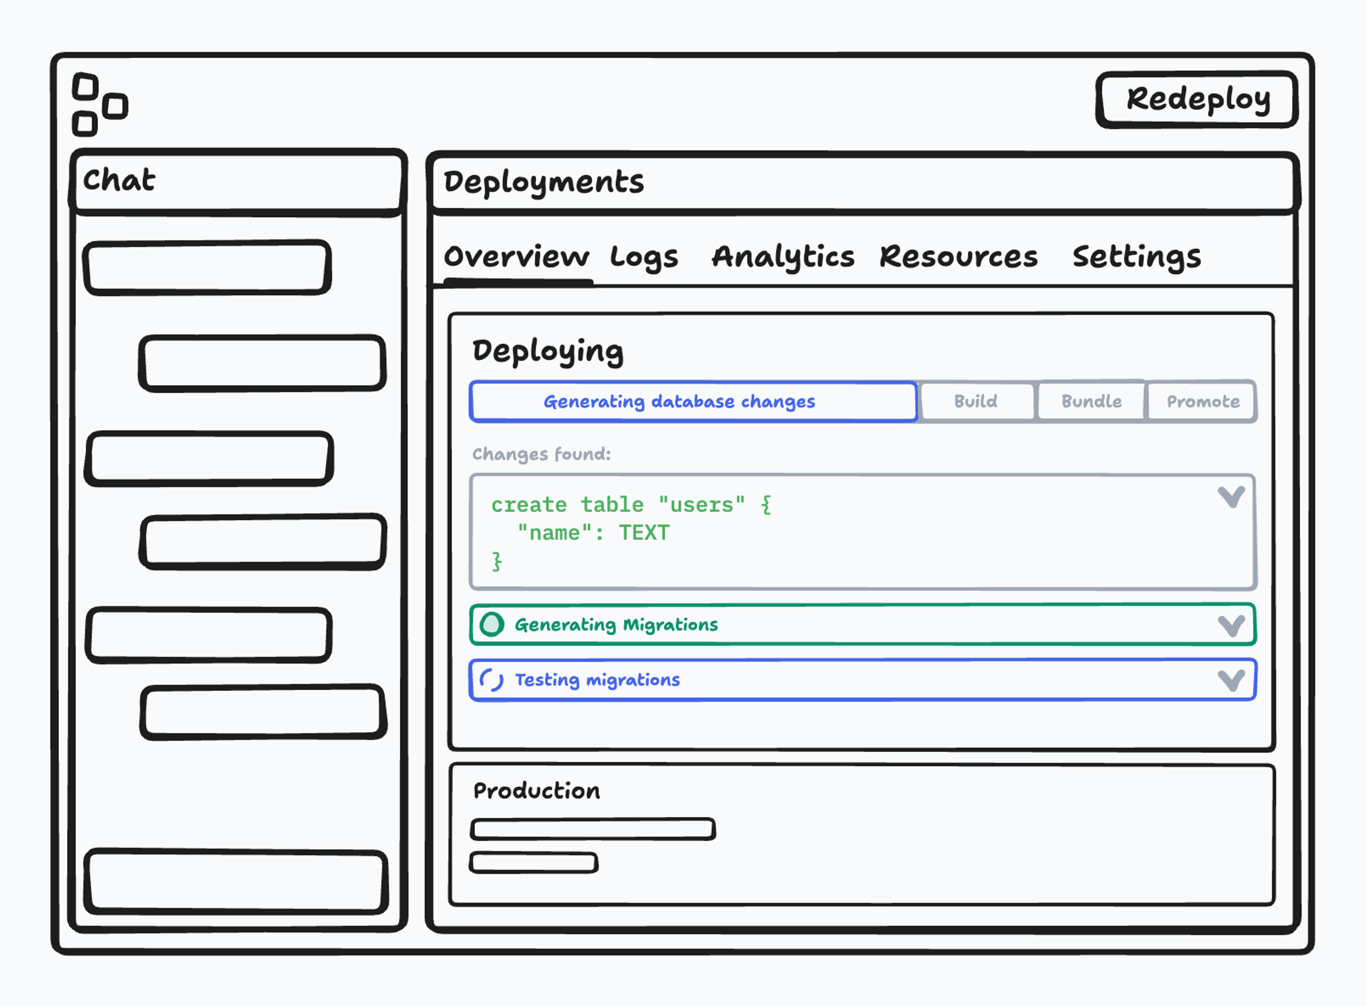Viewport: 1366px width, 1006px height.
Task: Collapse the changes found code block chevron
Action: (1231, 497)
